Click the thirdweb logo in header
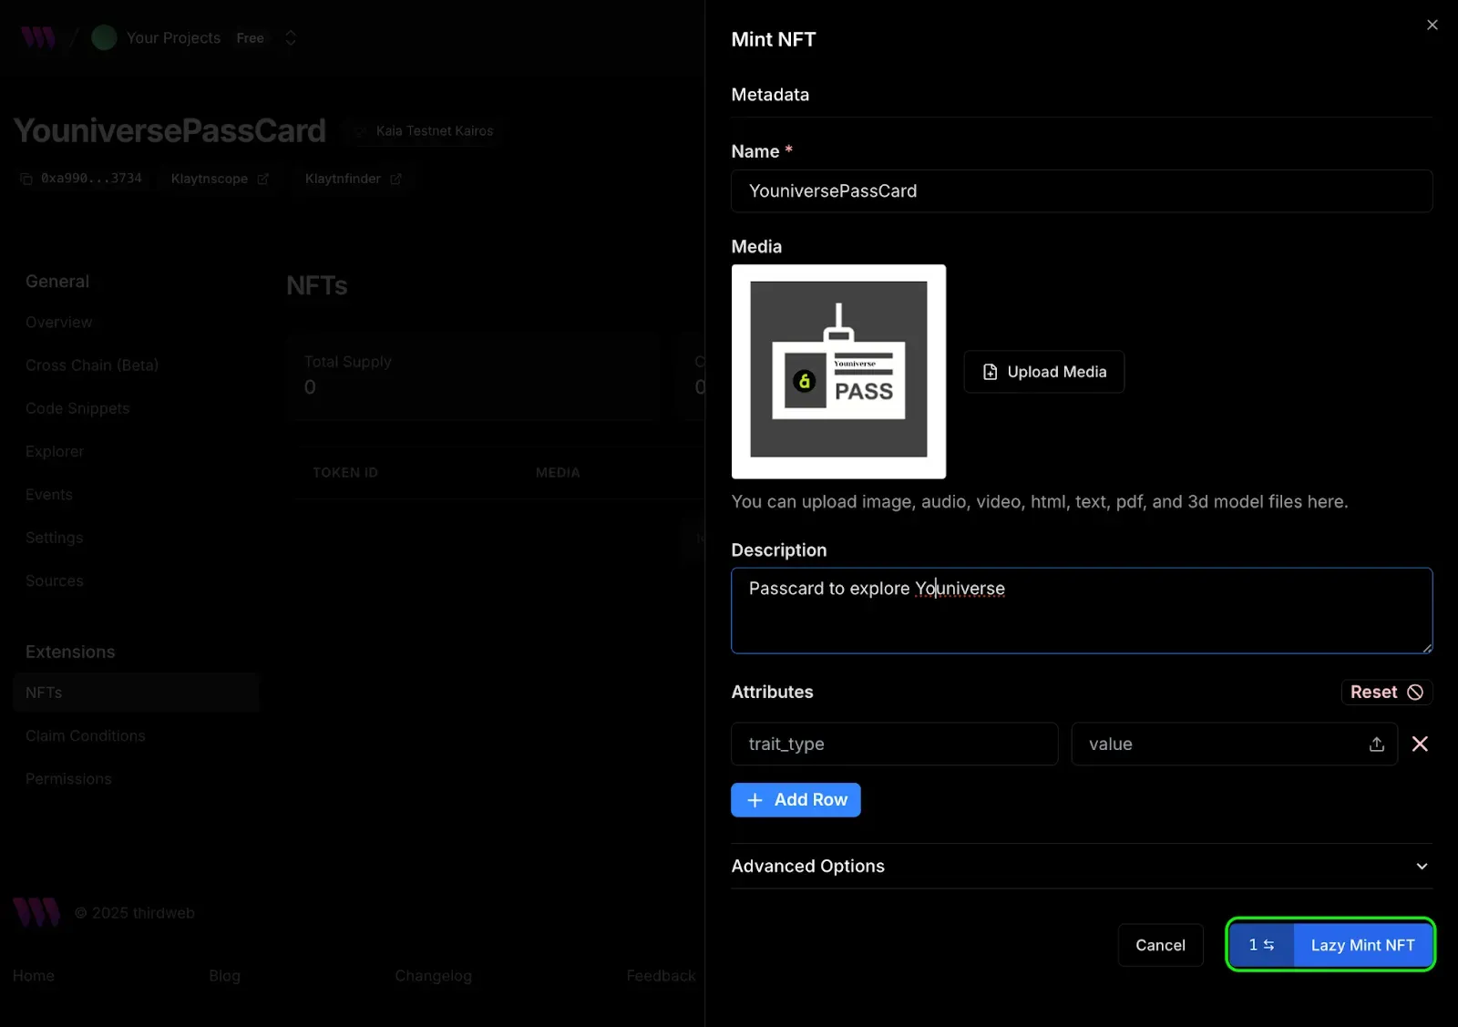The height and width of the screenshot is (1027, 1458). pyautogui.click(x=38, y=38)
